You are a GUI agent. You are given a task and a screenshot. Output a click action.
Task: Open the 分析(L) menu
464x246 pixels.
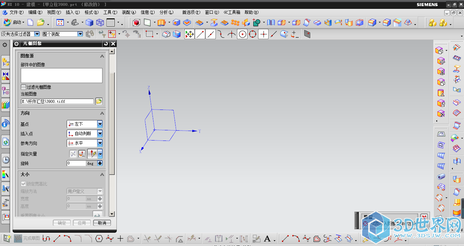[166, 12]
